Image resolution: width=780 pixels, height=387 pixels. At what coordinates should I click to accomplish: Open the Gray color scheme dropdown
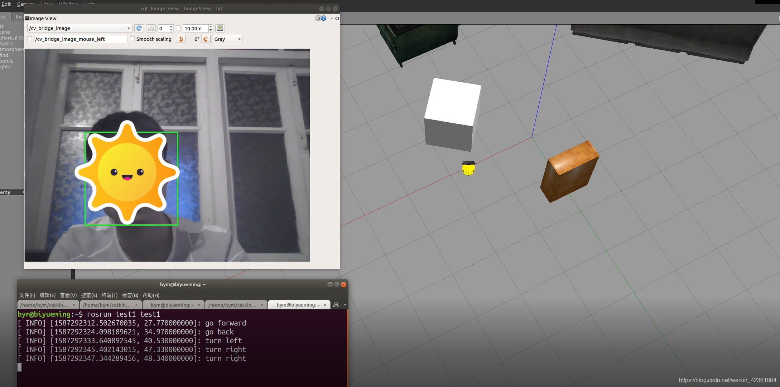(228, 39)
